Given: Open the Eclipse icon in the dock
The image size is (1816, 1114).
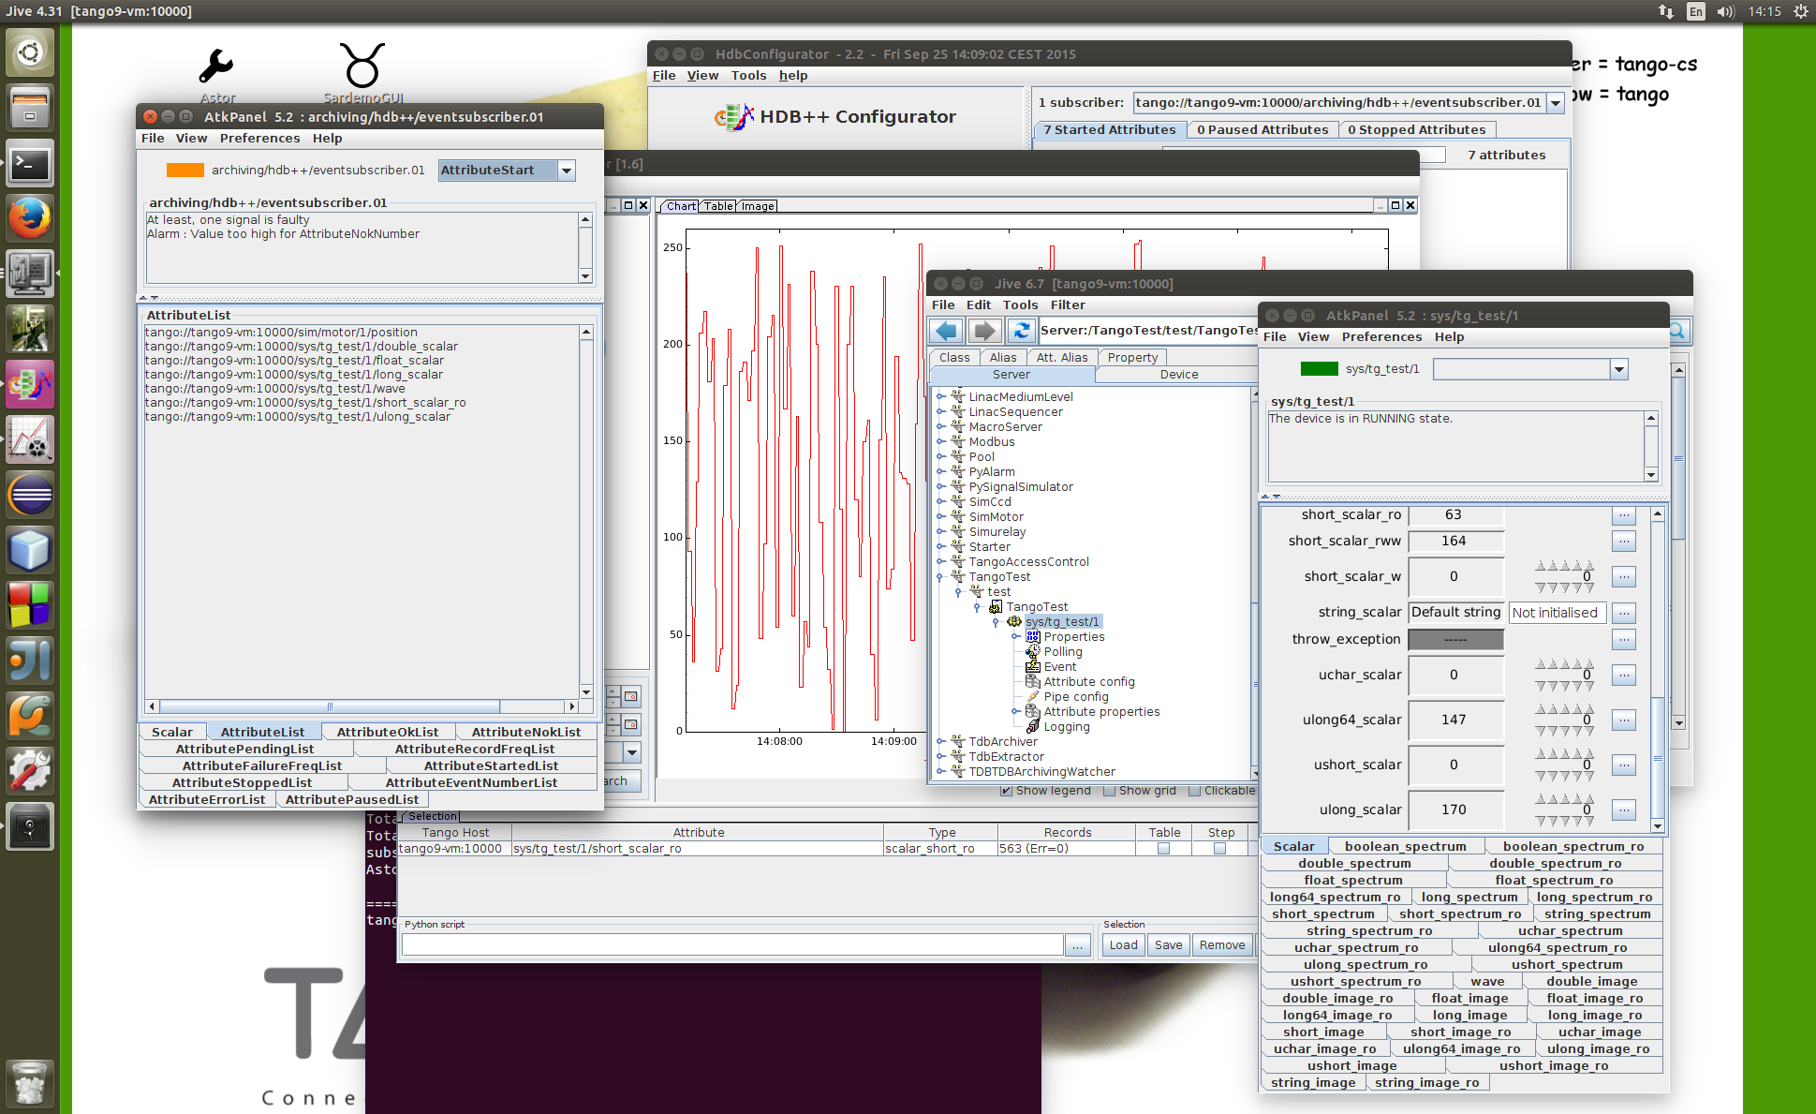Looking at the screenshot, I should 30,495.
